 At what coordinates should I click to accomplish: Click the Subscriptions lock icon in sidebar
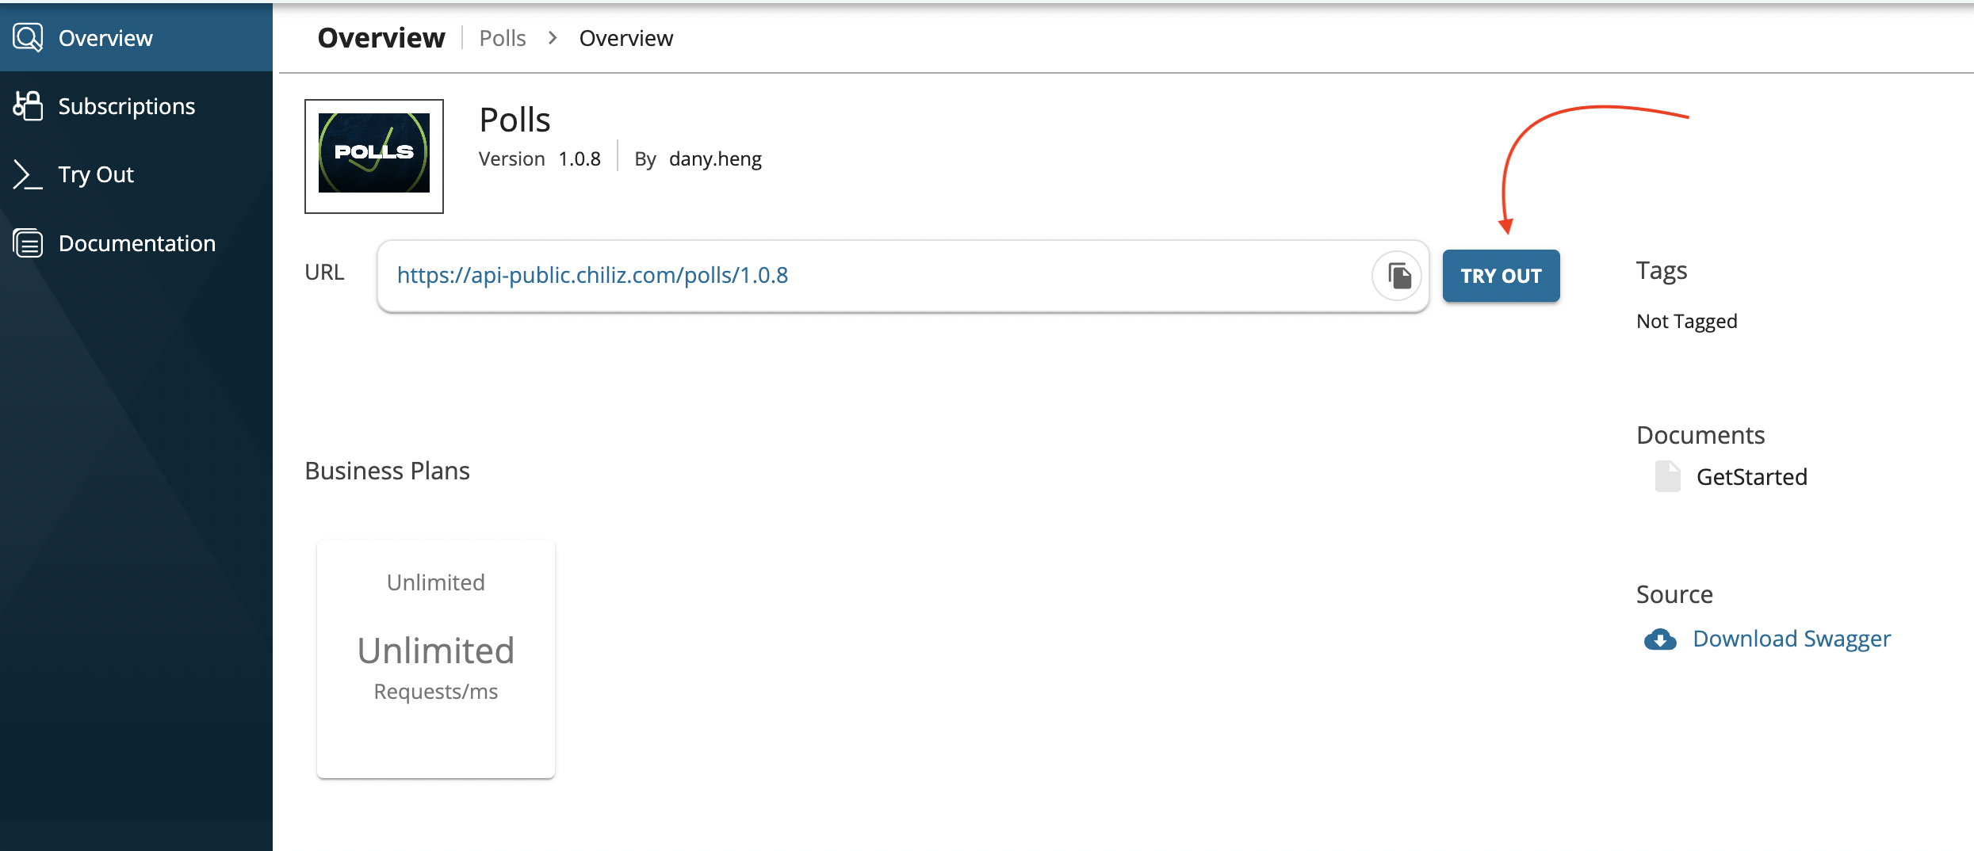click(28, 105)
